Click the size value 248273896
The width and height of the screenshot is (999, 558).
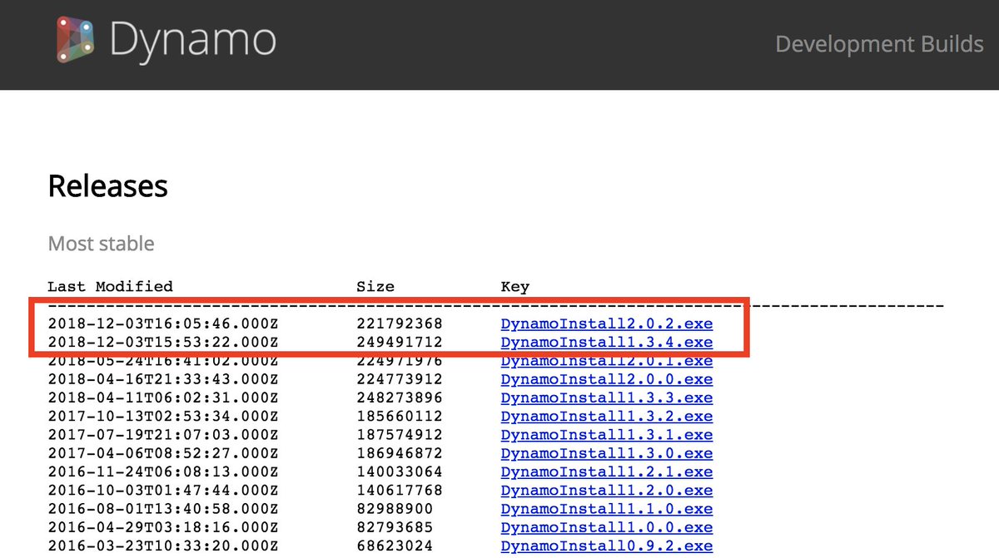pyautogui.click(x=400, y=398)
